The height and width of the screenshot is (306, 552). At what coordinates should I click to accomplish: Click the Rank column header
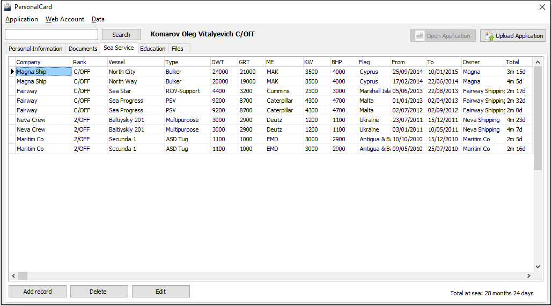coord(90,62)
